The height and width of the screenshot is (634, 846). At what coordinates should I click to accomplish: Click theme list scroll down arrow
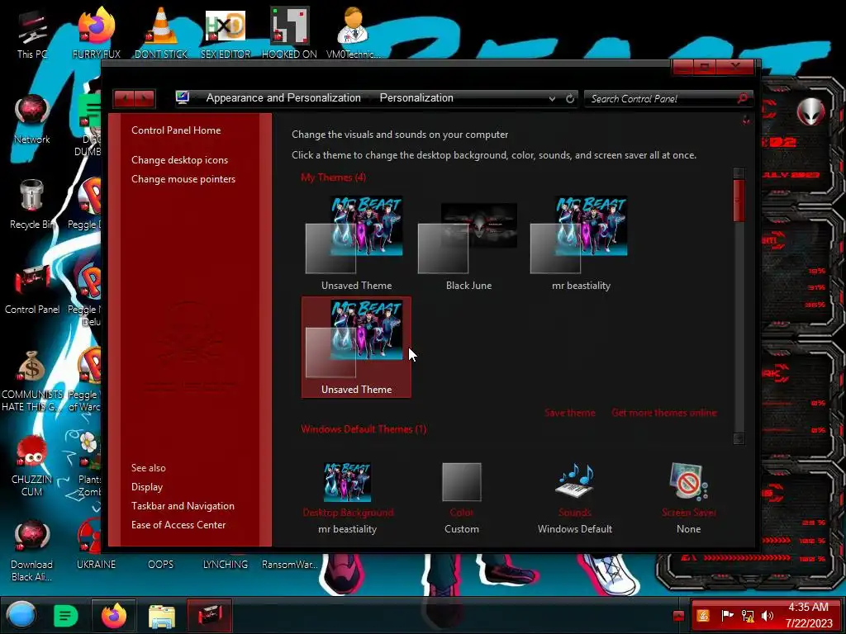[x=739, y=439]
